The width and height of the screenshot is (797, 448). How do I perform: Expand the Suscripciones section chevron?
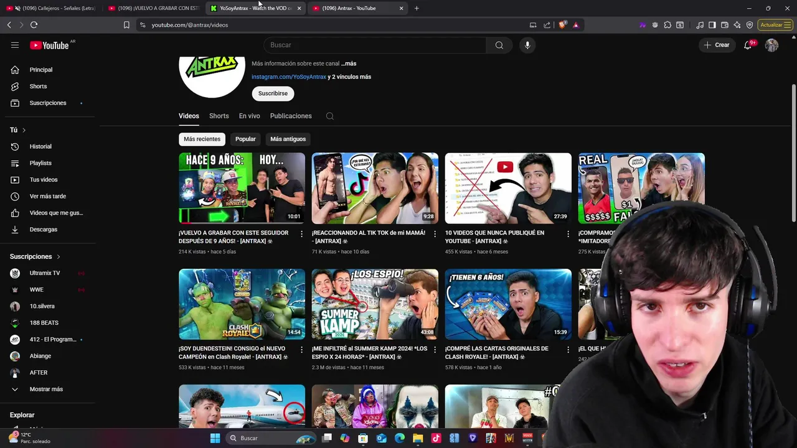point(59,256)
